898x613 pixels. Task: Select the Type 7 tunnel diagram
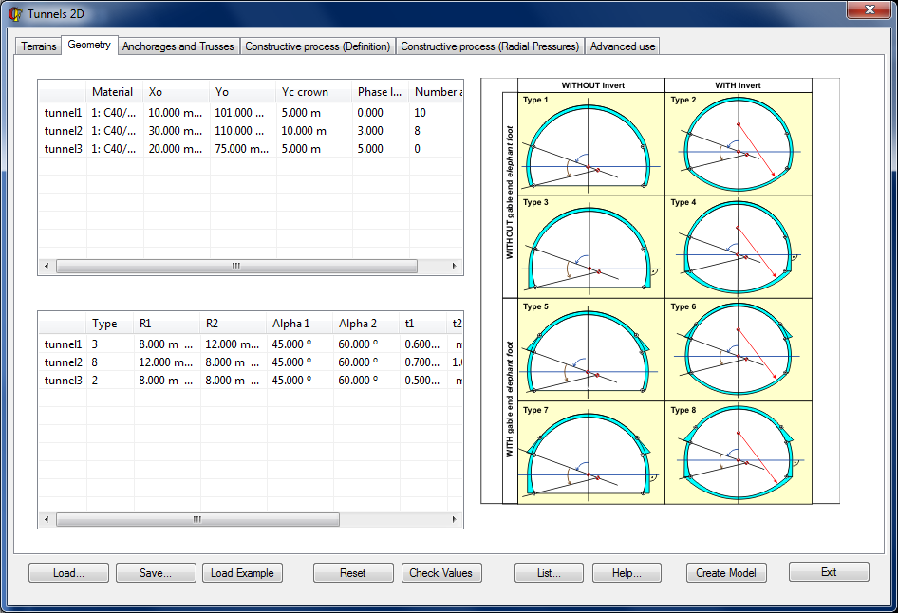click(x=590, y=453)
